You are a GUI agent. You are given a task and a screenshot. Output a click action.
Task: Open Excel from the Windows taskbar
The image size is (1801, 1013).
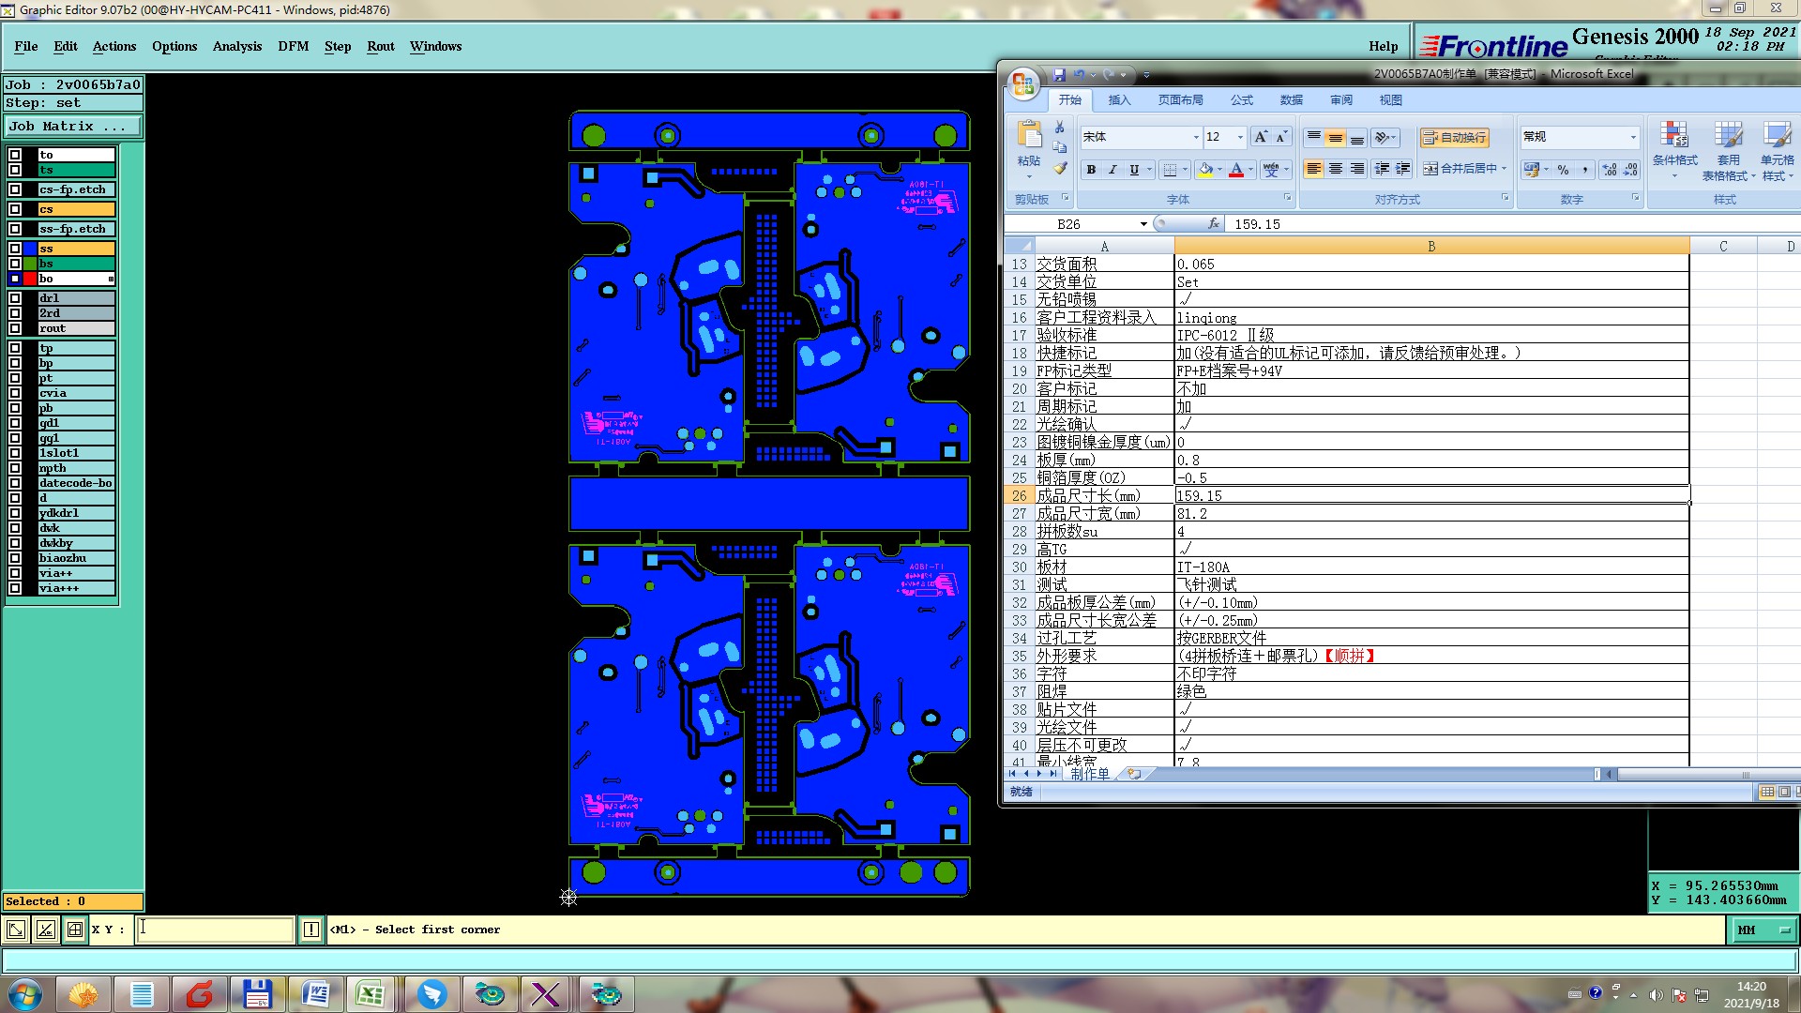[x=370, y=994]
